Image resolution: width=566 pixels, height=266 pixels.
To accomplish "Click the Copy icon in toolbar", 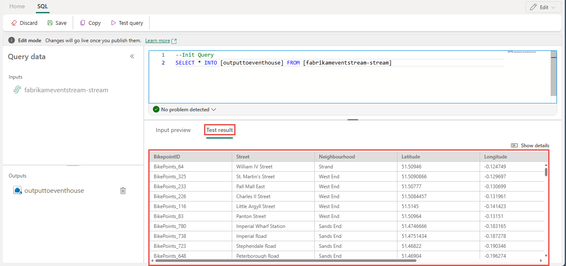I will [x=83, y=23].
